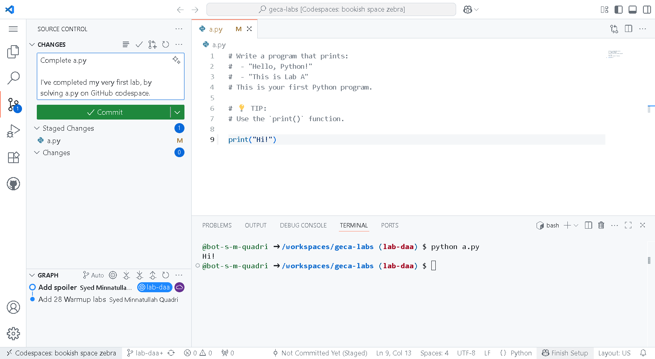Fetch from remote in Graph toolbar

126,275
